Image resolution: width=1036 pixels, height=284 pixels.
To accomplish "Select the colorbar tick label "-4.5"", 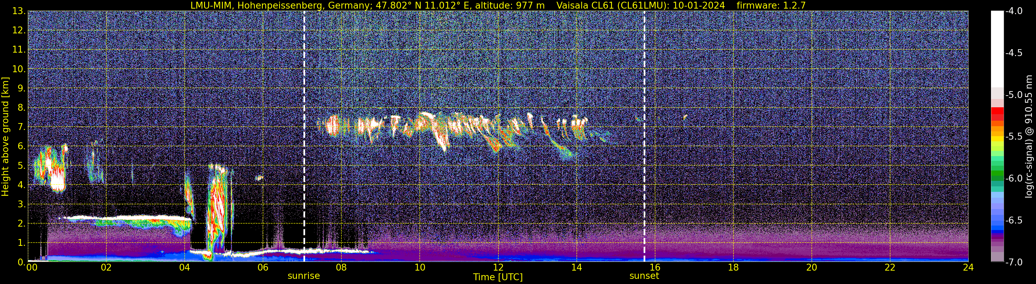I will point(1013,53).
